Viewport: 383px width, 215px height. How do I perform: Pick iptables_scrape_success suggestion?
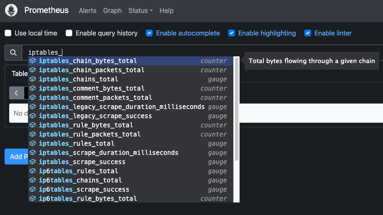(131, 162)
